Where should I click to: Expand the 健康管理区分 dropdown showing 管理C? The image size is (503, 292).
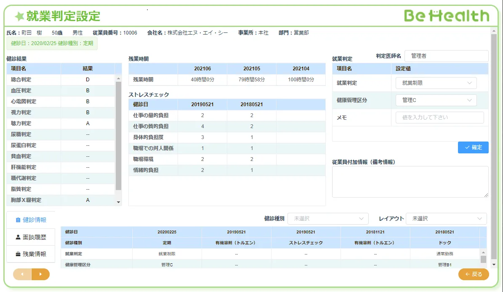pos(436,100)
